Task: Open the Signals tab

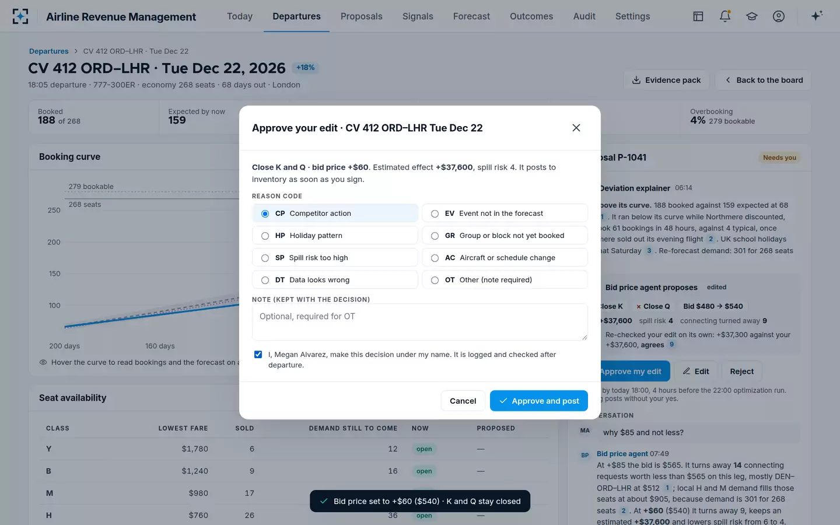Action: click(418, 16)
